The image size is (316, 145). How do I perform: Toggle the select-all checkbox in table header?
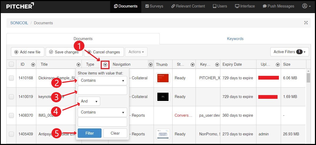[x=11, y=64]
